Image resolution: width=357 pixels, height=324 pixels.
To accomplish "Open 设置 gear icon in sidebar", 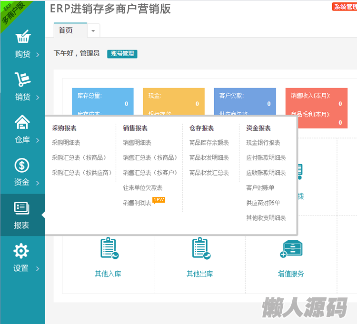I will pyautogui.click(x=21, y=251).
